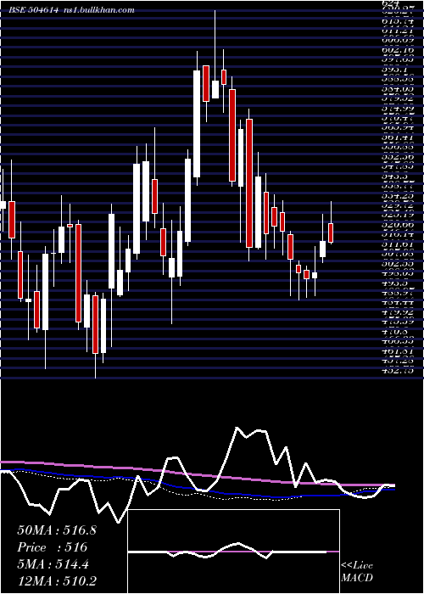Viewport: 424px width, 594px height.
Task: Select the 5MA : 514.4 readout
Action: click(x=53, y=564)
